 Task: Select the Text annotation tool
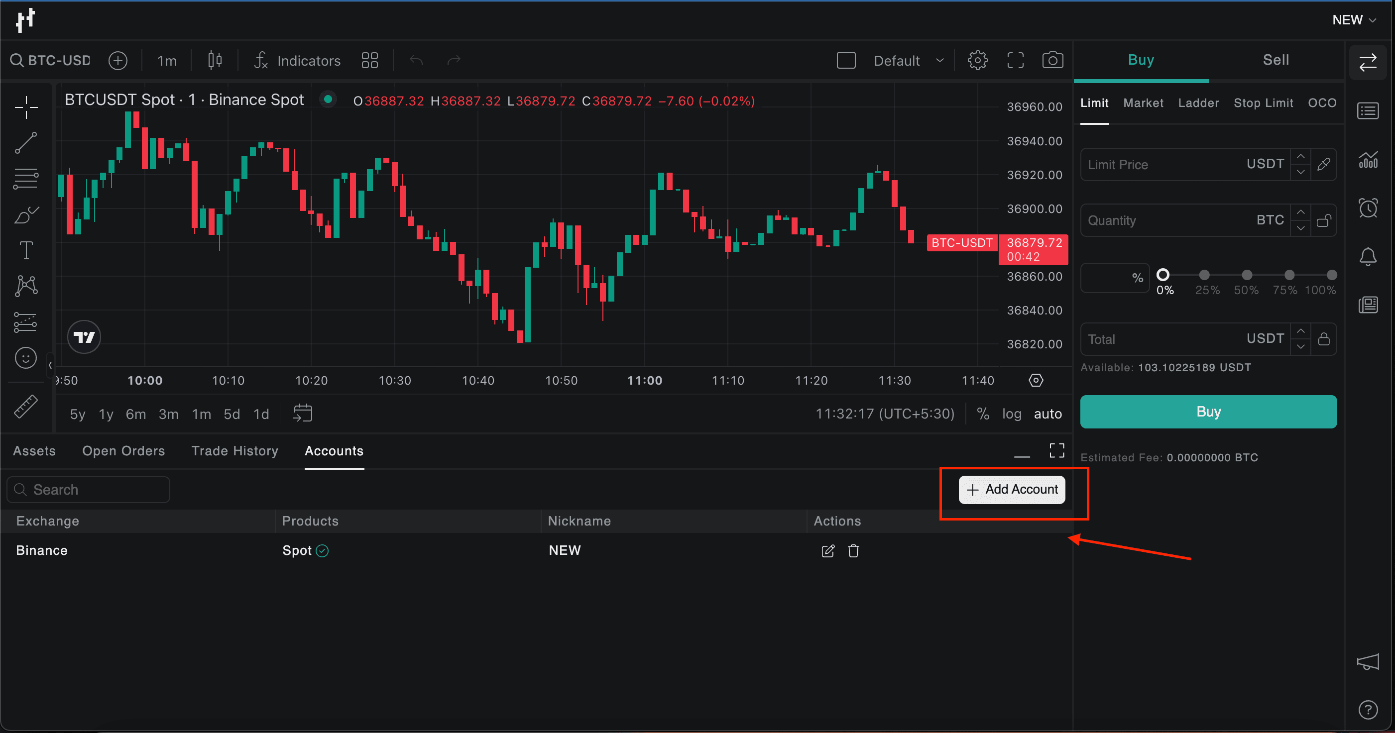pyautogui.click(x=25, y=250)
